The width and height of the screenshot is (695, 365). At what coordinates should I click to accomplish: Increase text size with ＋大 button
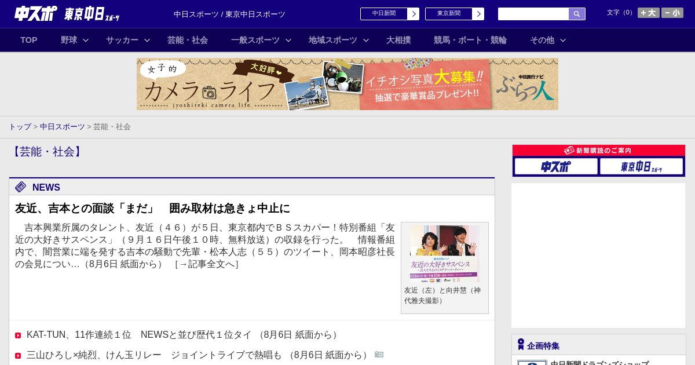click(649, 13)
